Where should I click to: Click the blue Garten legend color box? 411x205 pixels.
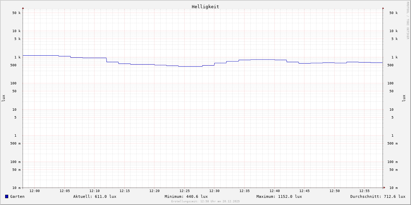point(7,196)
